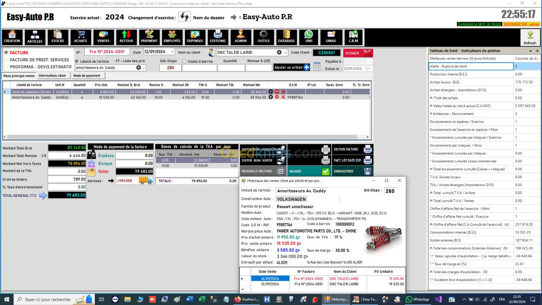
Task: Open the PAYEMENT module
Action: click(x=149, y=37)
